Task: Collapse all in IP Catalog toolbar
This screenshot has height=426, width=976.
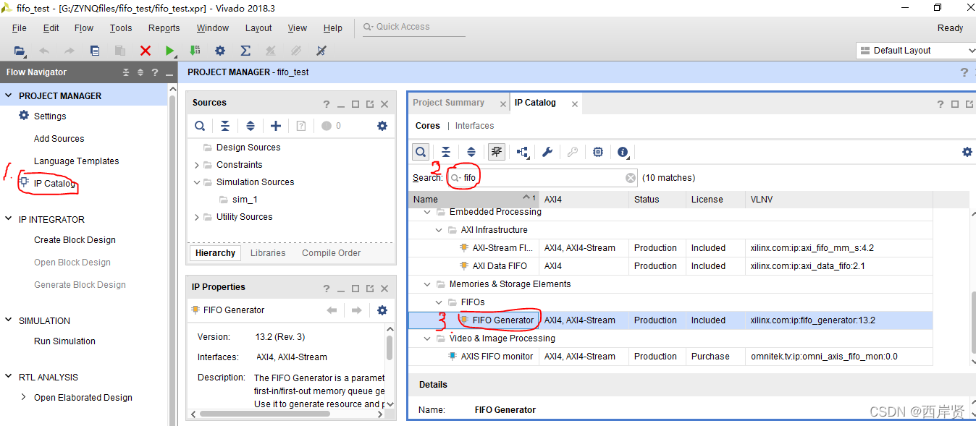Action: (446, 152)
